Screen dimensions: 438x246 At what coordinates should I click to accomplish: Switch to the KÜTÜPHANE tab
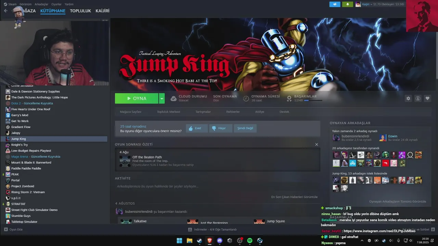pos(53,11)
